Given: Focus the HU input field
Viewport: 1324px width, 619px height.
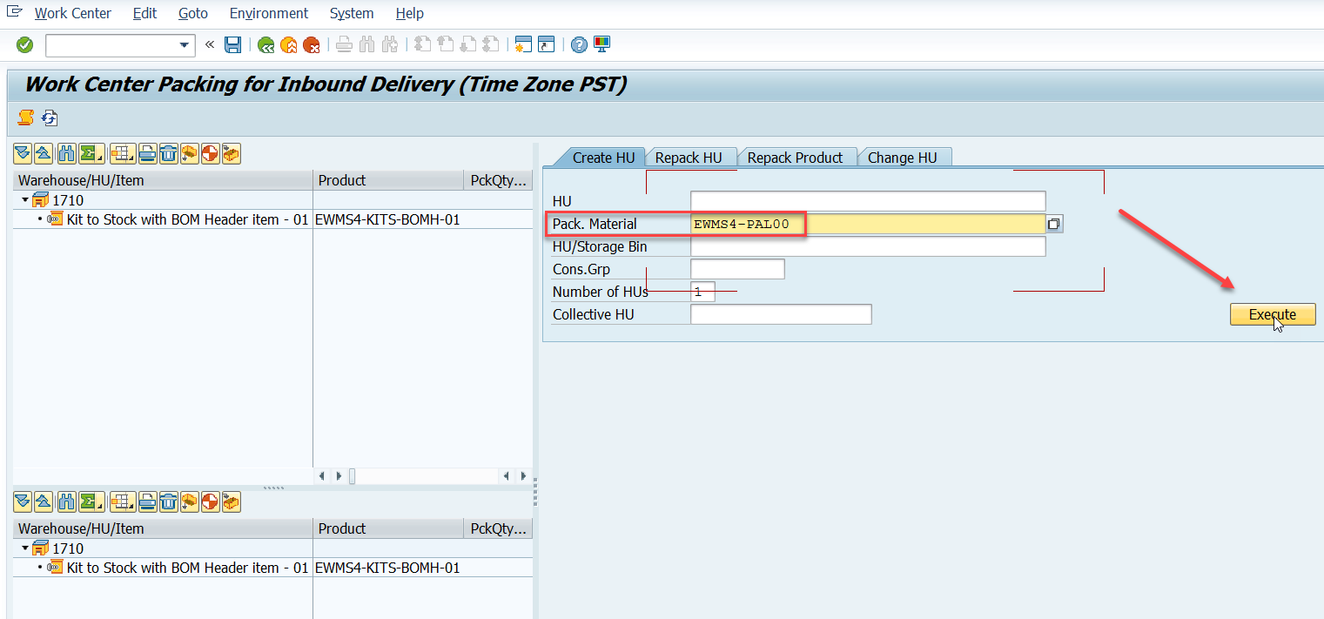Looking at the screenshot, I should coord(868,201).
